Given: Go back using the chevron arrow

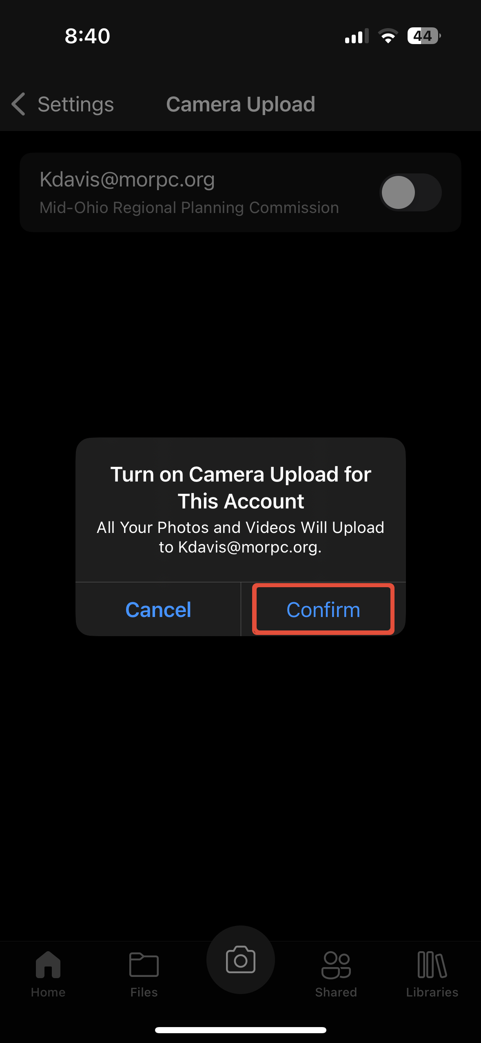Looking at the screenshot, I should (x=18, y=104).
